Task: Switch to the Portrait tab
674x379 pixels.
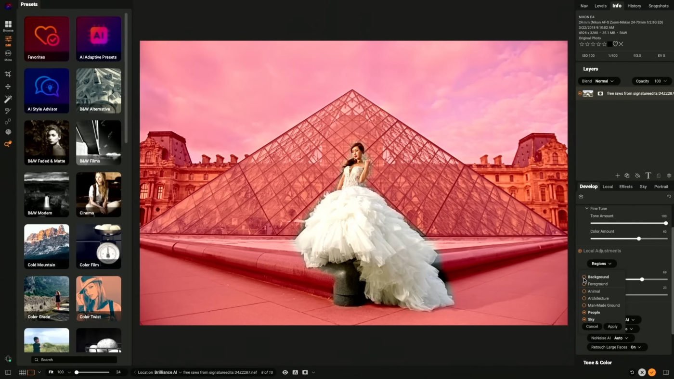Action: point(661,187)
